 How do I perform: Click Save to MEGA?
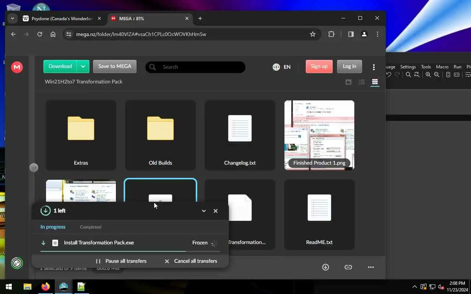point(115,67)
